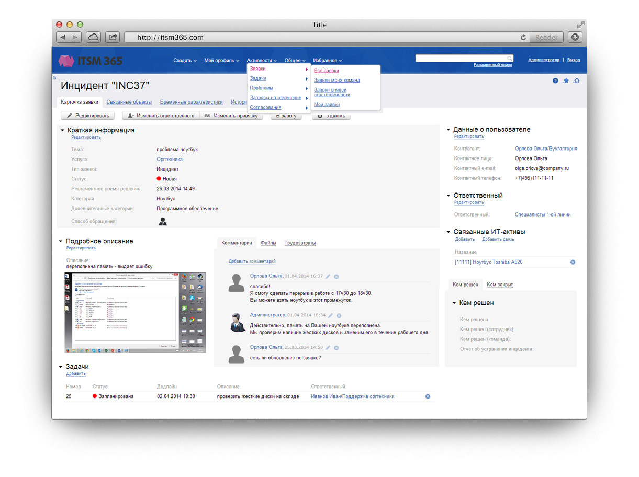639x477 pixels.
Task: Click the browser fullscreen arrows icon
Action: point(580,25)
